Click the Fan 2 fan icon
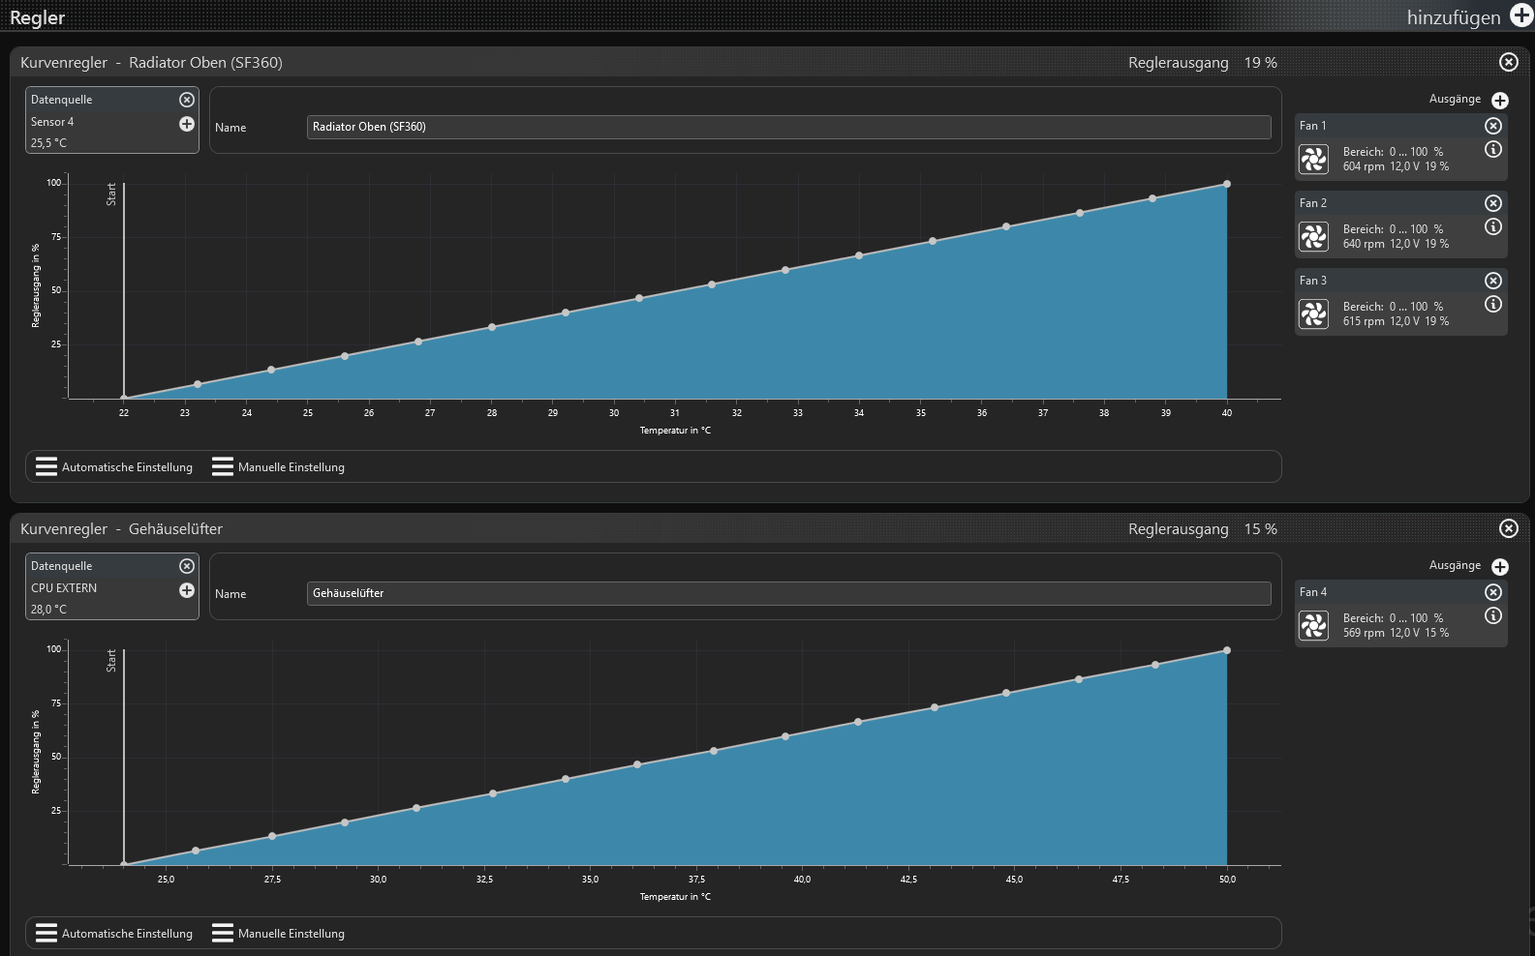This screenshot has height=956, width=1535. (x=1314, y=236)
